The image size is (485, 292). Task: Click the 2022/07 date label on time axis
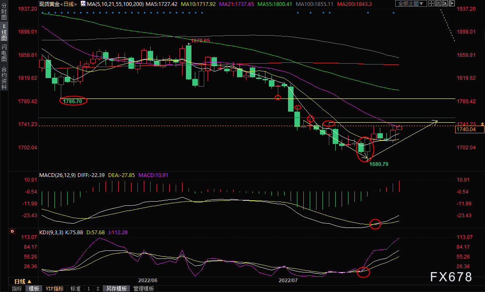coord(288,280)
